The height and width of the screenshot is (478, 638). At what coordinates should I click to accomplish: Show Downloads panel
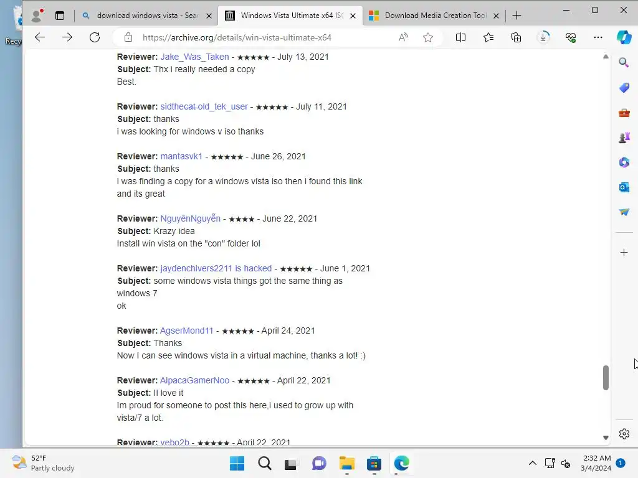coord(543,37)
